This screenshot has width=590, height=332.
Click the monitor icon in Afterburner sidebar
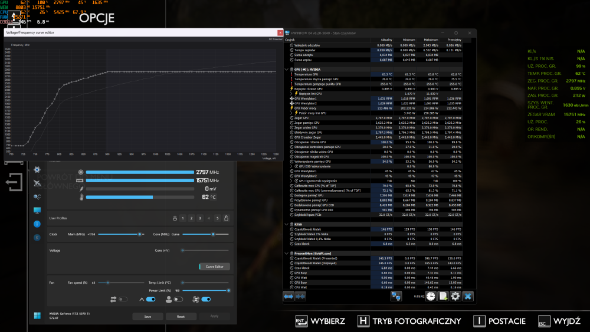click(37, 210)
